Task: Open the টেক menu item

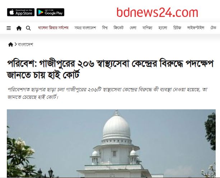Action: point(213,28)
